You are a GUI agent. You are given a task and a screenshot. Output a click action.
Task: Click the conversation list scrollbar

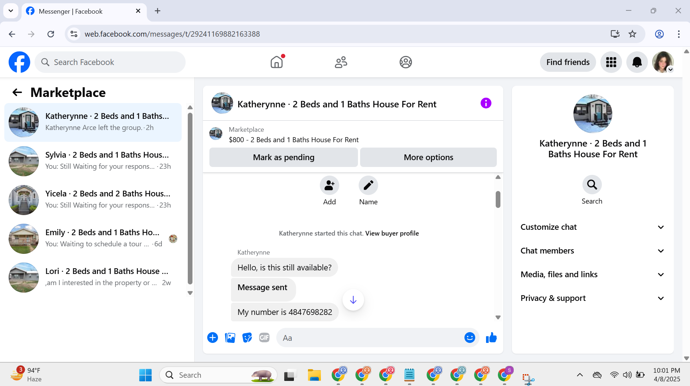pos(190,198)
